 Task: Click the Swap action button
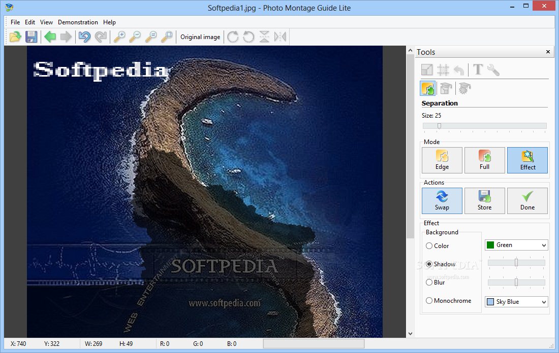pyautogui.click(x=442, y=201)
